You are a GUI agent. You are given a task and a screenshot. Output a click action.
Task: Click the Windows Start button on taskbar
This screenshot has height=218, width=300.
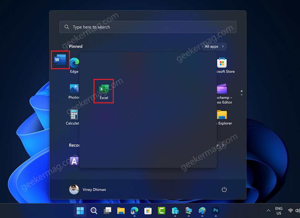pos(80,211)
